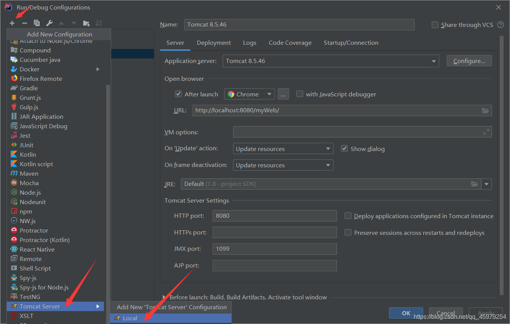510x324 pixels.
Task: Expand the VM options field icon
Action: click(x=486, y=132)
